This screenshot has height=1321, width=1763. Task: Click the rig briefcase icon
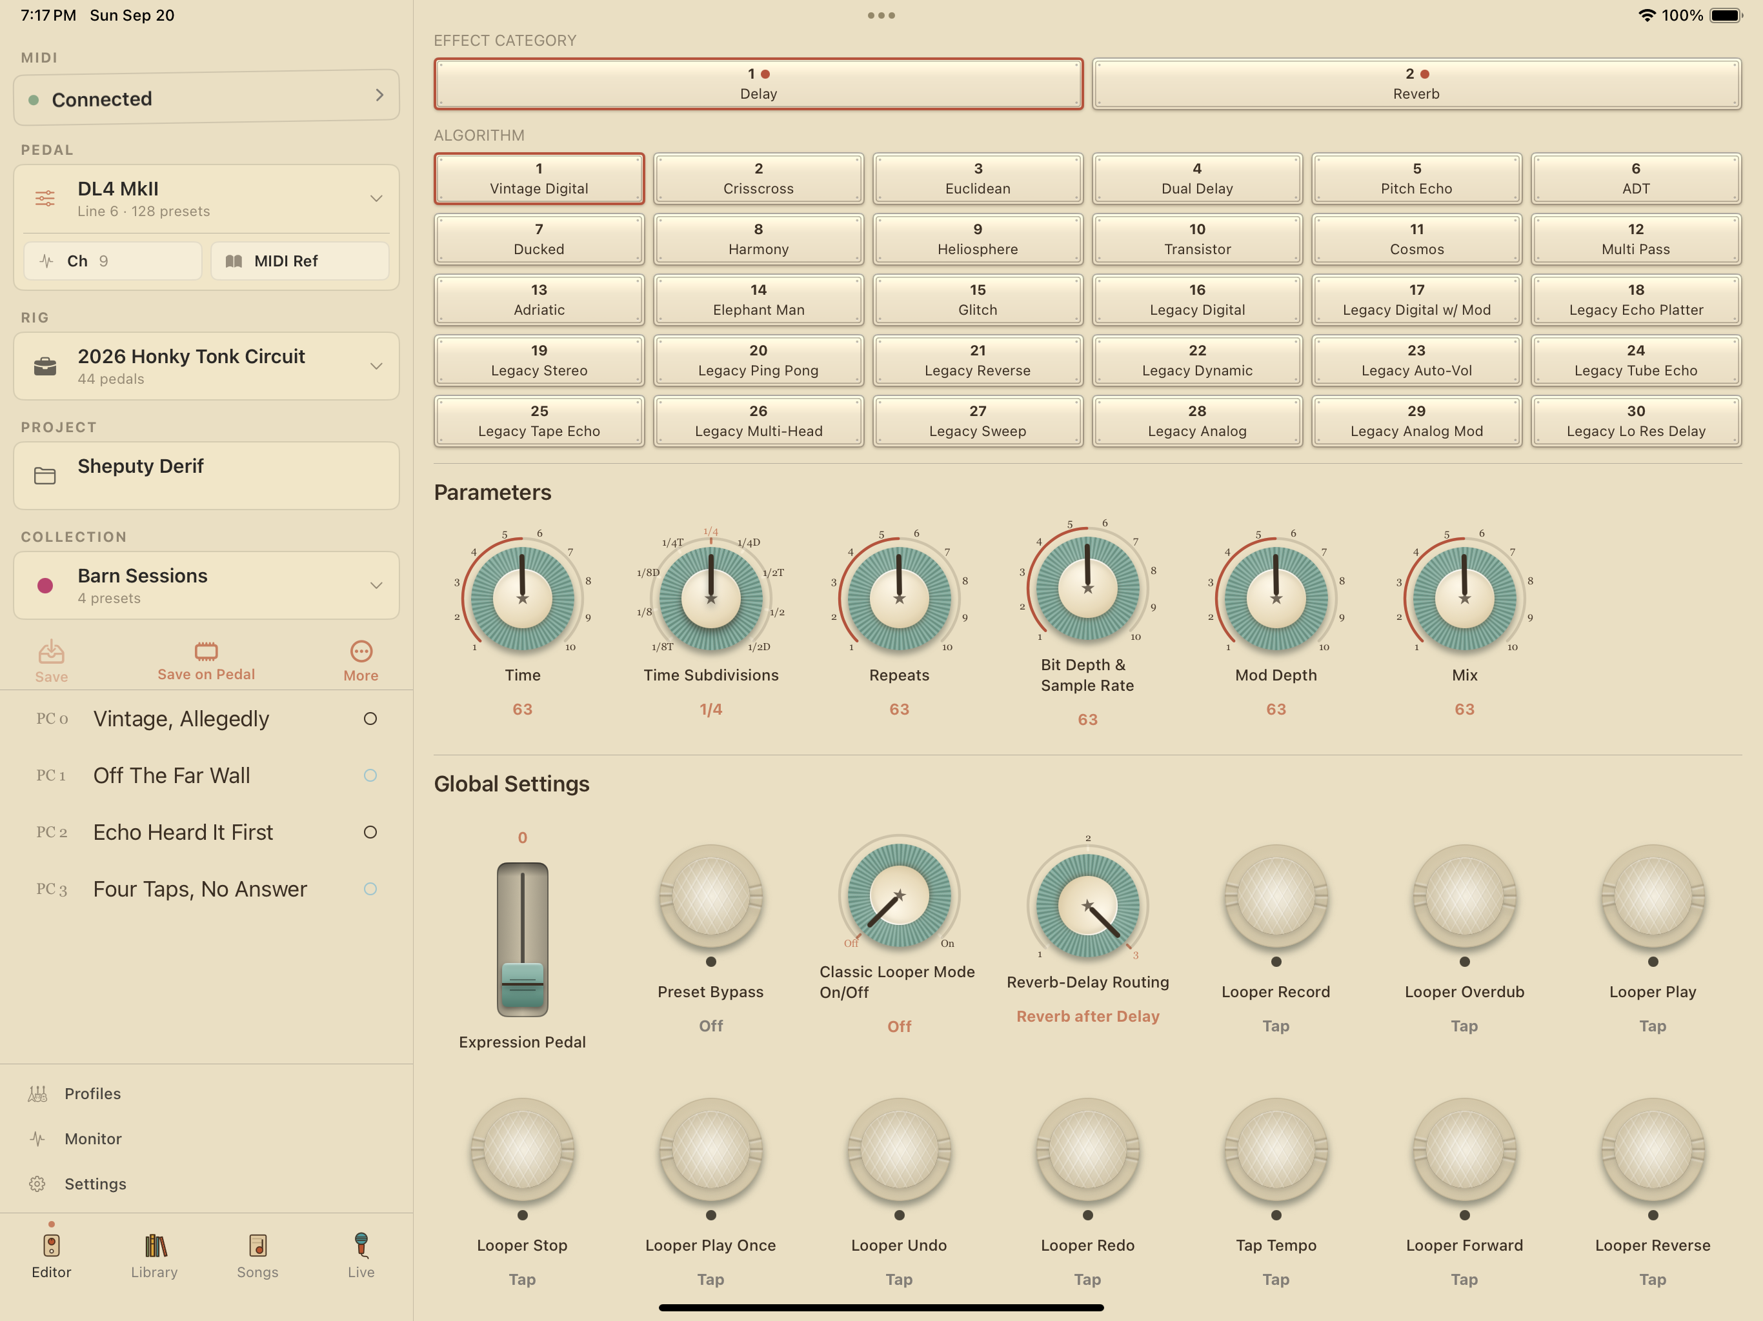click(x=45, y=366)
